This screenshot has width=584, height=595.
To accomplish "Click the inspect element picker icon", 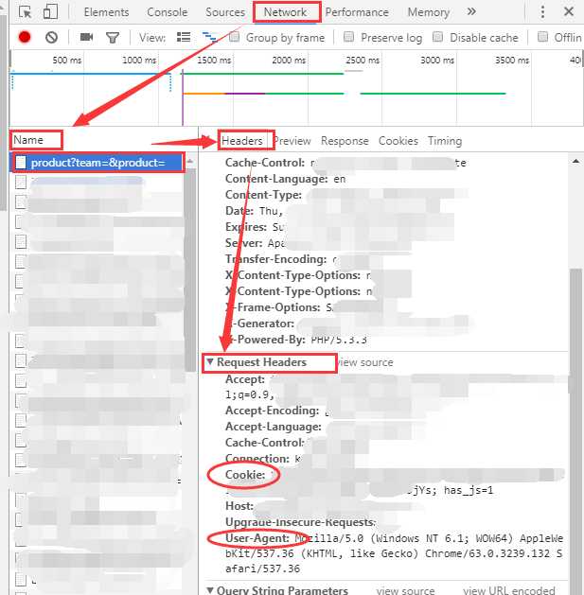I will coord(25,12).
